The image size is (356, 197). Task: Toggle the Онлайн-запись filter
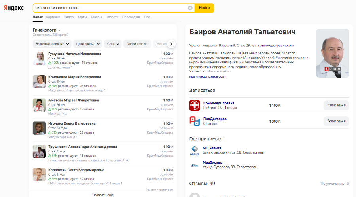(137, 44)
